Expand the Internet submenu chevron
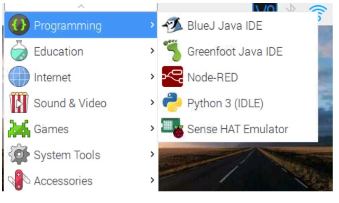This screenshot has height=203, width=339. pos(152,77)
